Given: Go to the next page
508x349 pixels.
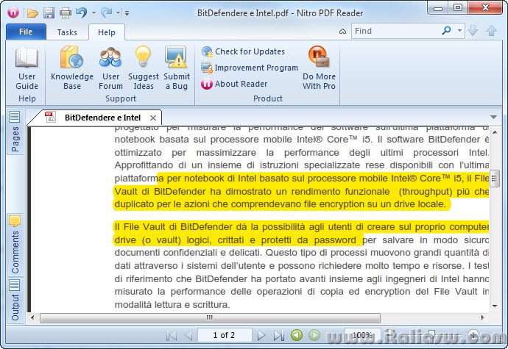Looking at the screenshot, I should tap(261, 336).
